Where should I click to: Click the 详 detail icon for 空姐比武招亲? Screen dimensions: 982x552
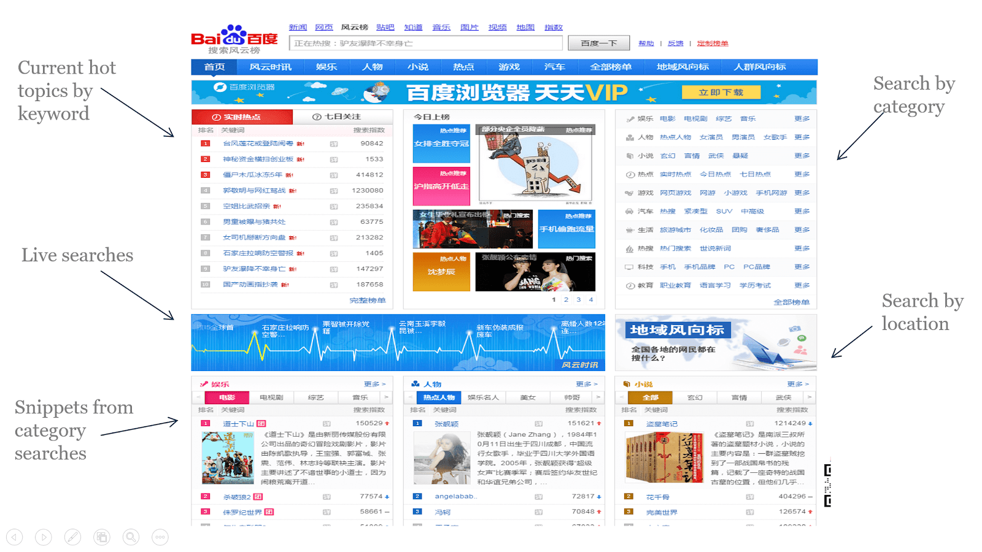pos(334,207)
